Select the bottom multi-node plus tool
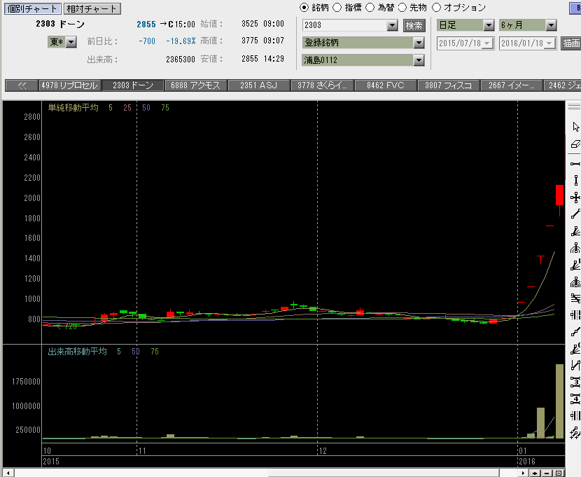Screen dimensions: 581x477 (575, 433)
